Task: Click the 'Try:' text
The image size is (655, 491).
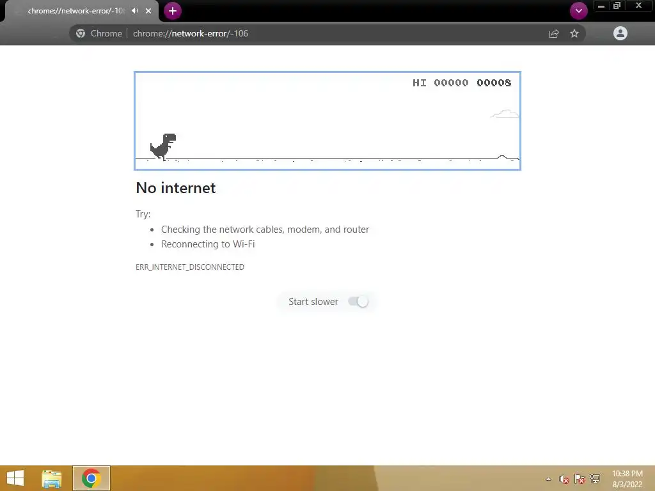Action: click(143, 214)
